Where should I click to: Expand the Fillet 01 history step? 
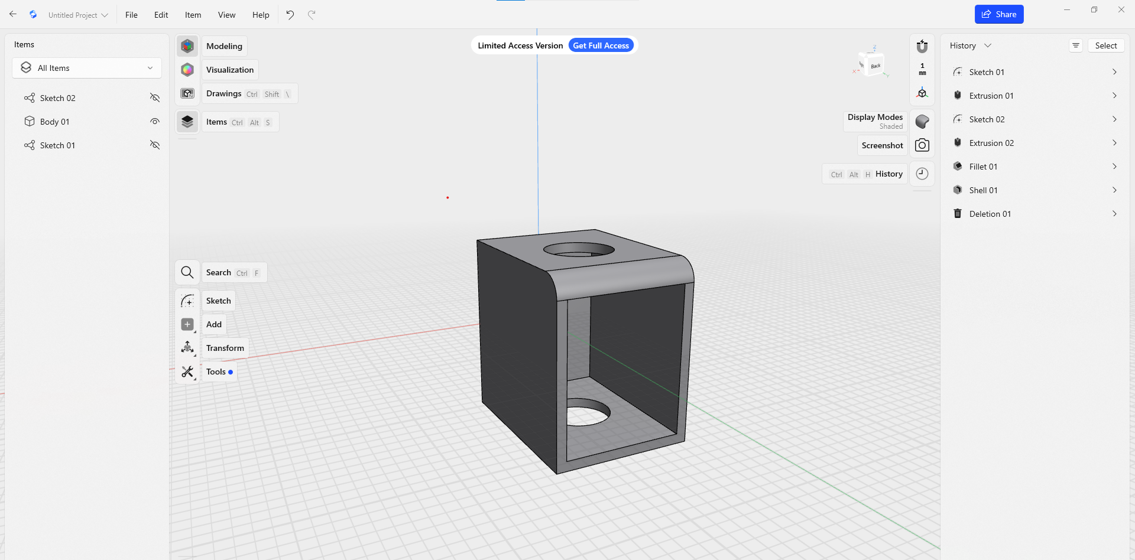click(x=1114, y=166)
